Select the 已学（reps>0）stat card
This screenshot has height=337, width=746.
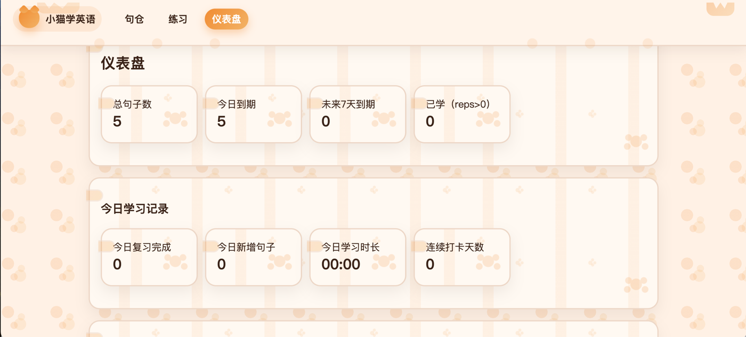pos(461,114)
